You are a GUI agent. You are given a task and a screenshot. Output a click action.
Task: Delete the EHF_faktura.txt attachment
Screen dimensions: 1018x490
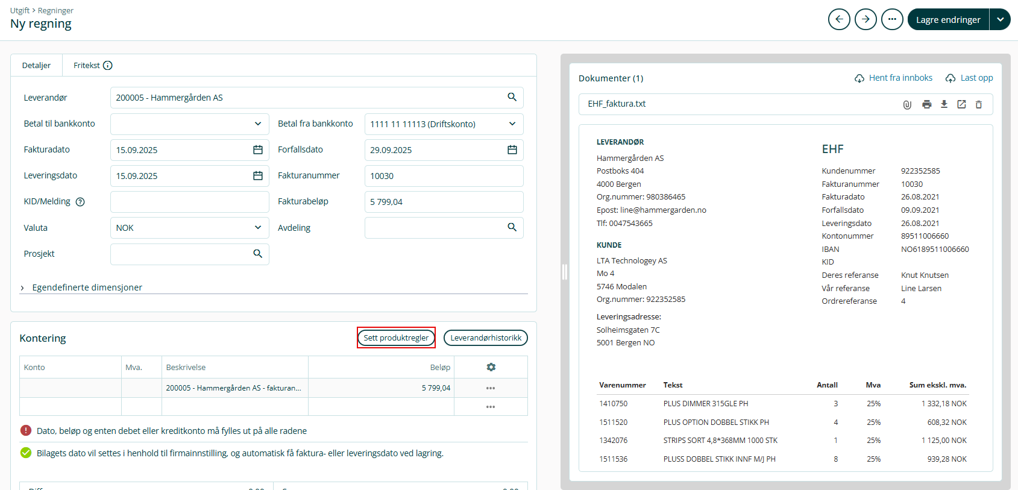click(979, 104)
